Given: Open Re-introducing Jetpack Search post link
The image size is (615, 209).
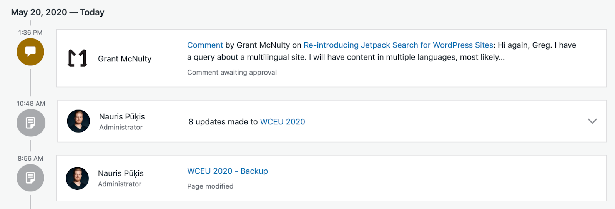Looking at the screenshot, I should coord(398,45).
